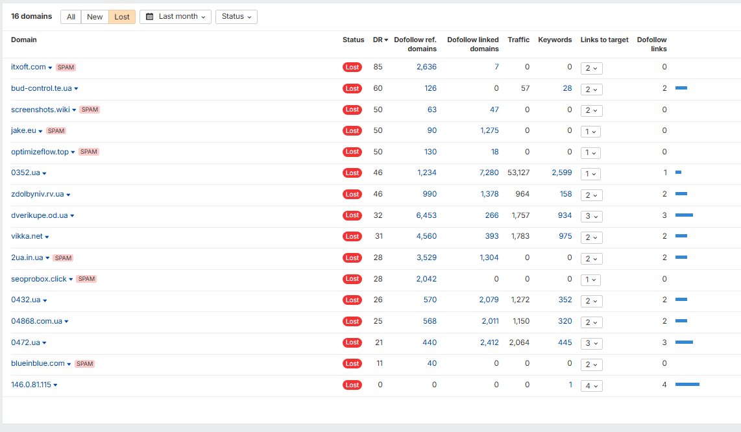Open the bud-control.te.ua domain link
The height and width of the screenshot is (432, 741).
tap(42, 88)
